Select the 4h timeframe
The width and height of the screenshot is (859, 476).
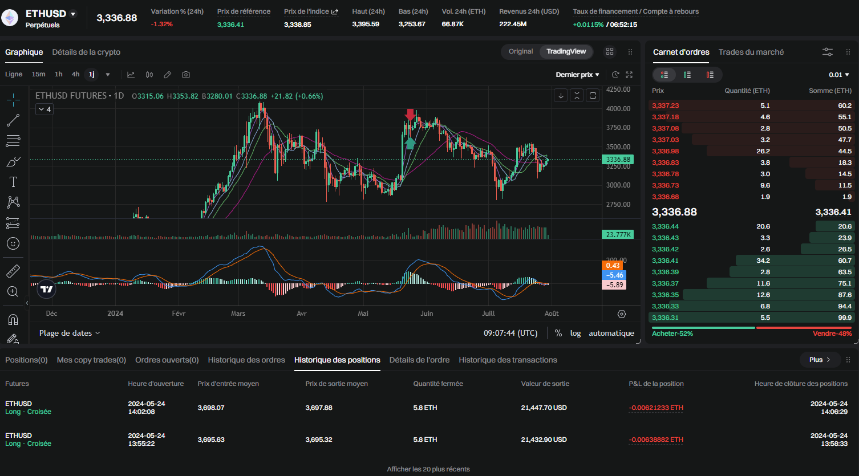(x=75, y=75)
